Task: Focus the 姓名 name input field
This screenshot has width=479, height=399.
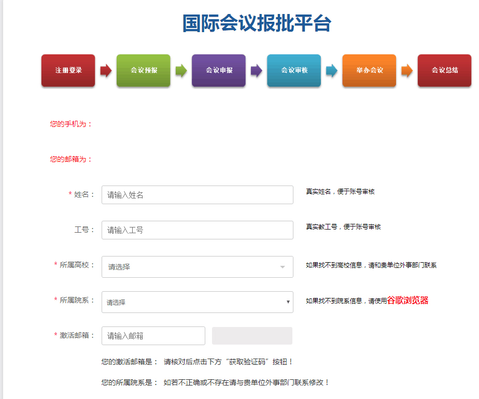Action: click(197, 195)
